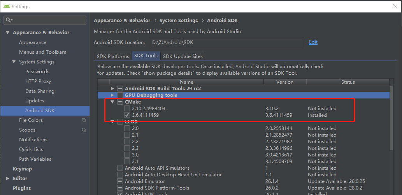Click the 'Update Available: 28.0.2' status text
Image resolution: width=402 pixels, height=195 pixels.
pos(335,188)
